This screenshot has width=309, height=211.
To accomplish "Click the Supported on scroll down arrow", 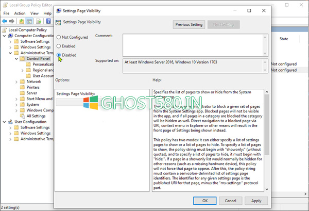I will pos(265,70).
